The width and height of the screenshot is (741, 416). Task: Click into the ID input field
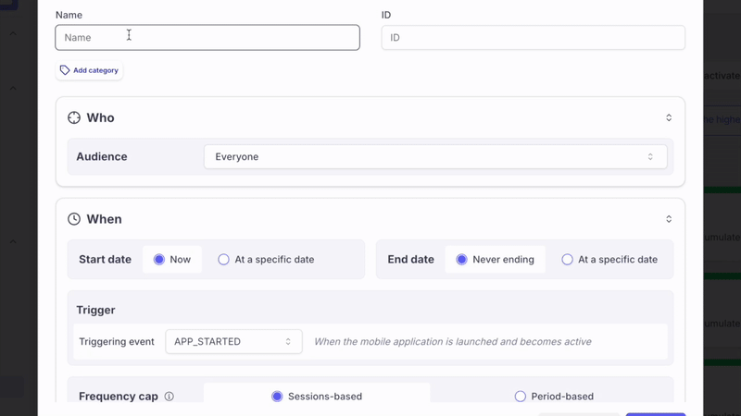click(533, 38)
